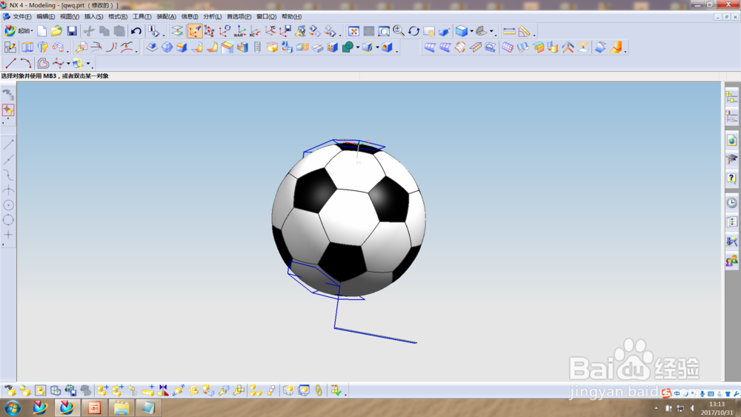Image resolution: width=741 pixels, height=417 pixels.
Task: Open the curve-on-surface dropdown arrow
Action: coord(88,64)
